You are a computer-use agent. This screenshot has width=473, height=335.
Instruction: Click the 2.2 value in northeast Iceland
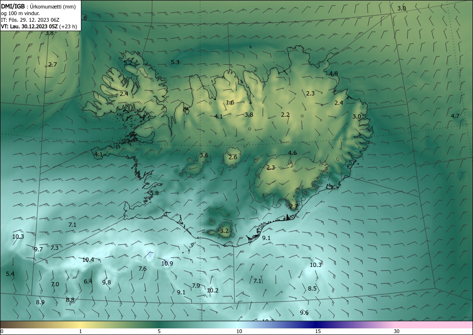click(285, 114)
